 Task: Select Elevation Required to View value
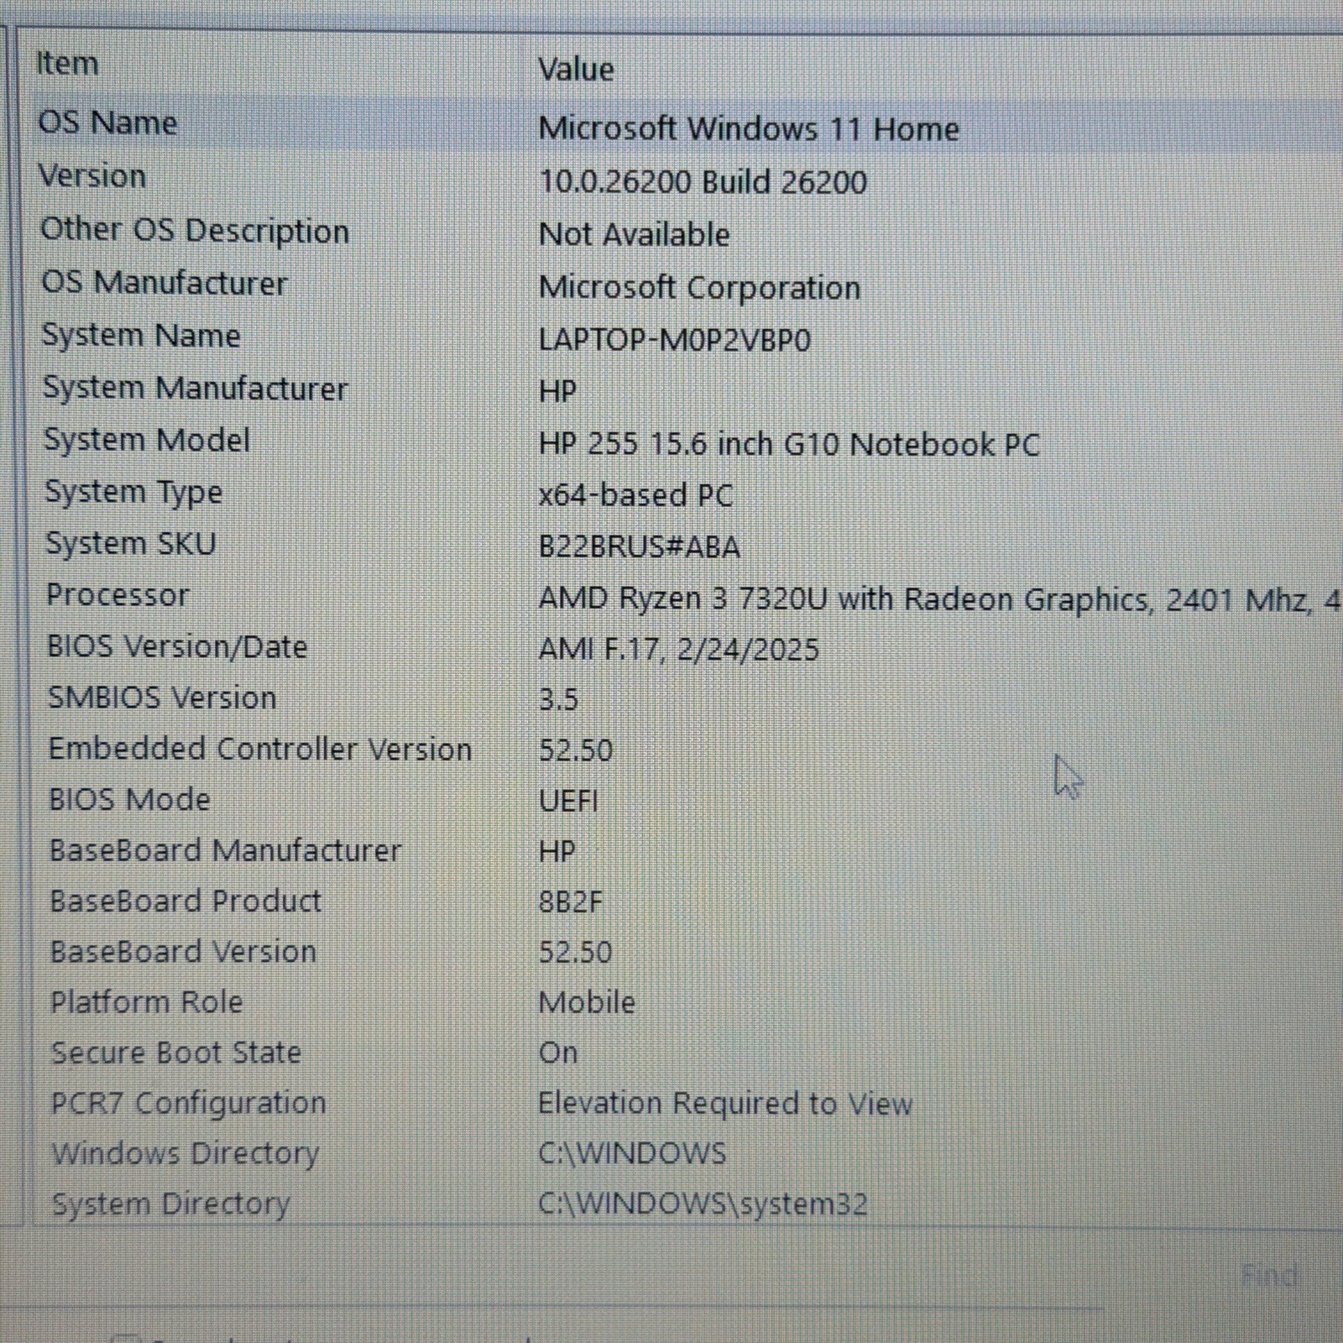[x=725, y=1103]
